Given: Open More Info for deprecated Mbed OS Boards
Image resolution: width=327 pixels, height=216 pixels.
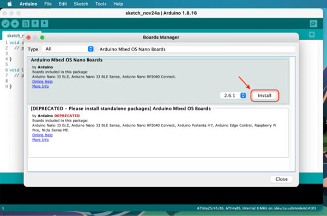Looking at the screenshot, I should tap(40, 140).
